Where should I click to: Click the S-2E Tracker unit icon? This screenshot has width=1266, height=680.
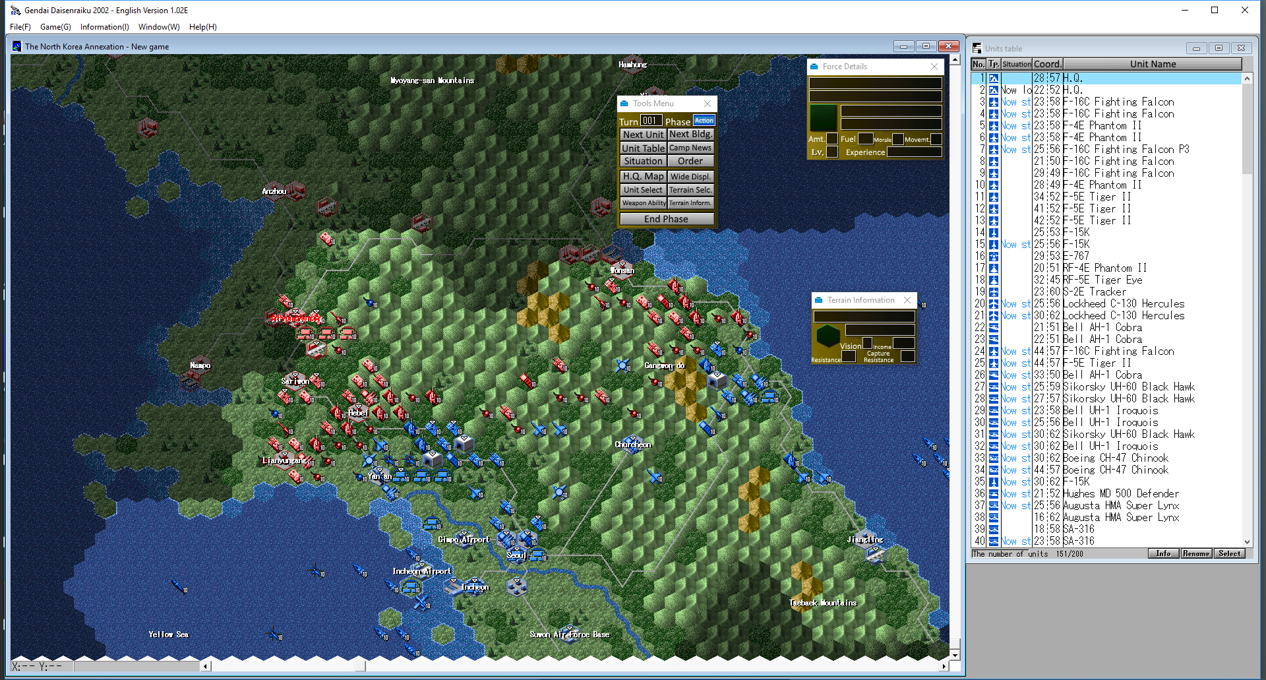click(993, 292)
